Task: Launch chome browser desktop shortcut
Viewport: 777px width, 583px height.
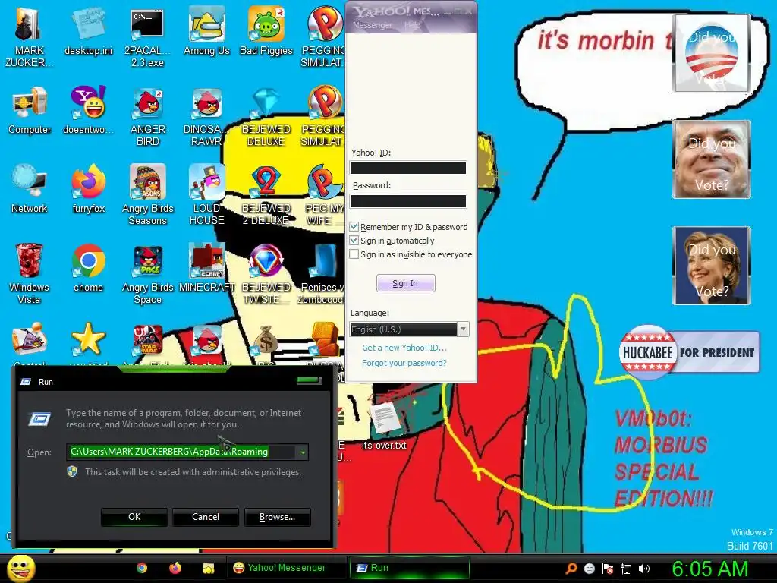Action: pos(88,268)
